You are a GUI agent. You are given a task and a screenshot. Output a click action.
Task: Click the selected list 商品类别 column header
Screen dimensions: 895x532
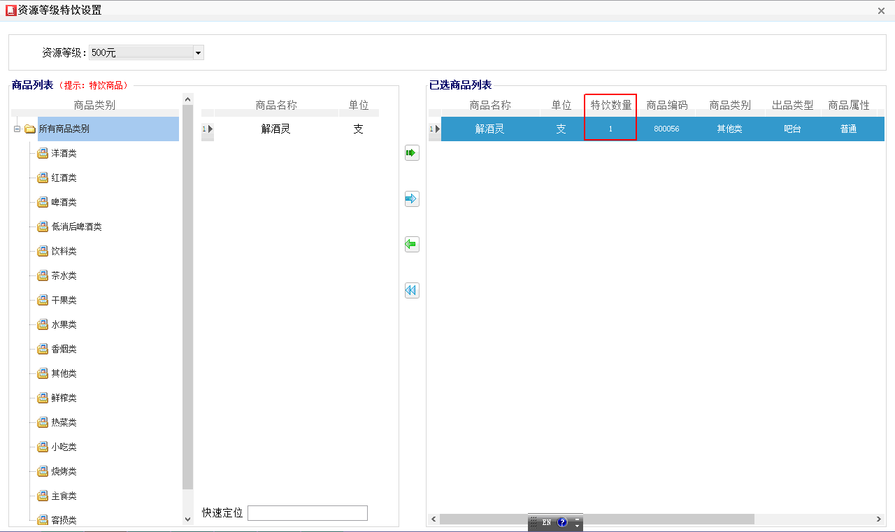730,105
